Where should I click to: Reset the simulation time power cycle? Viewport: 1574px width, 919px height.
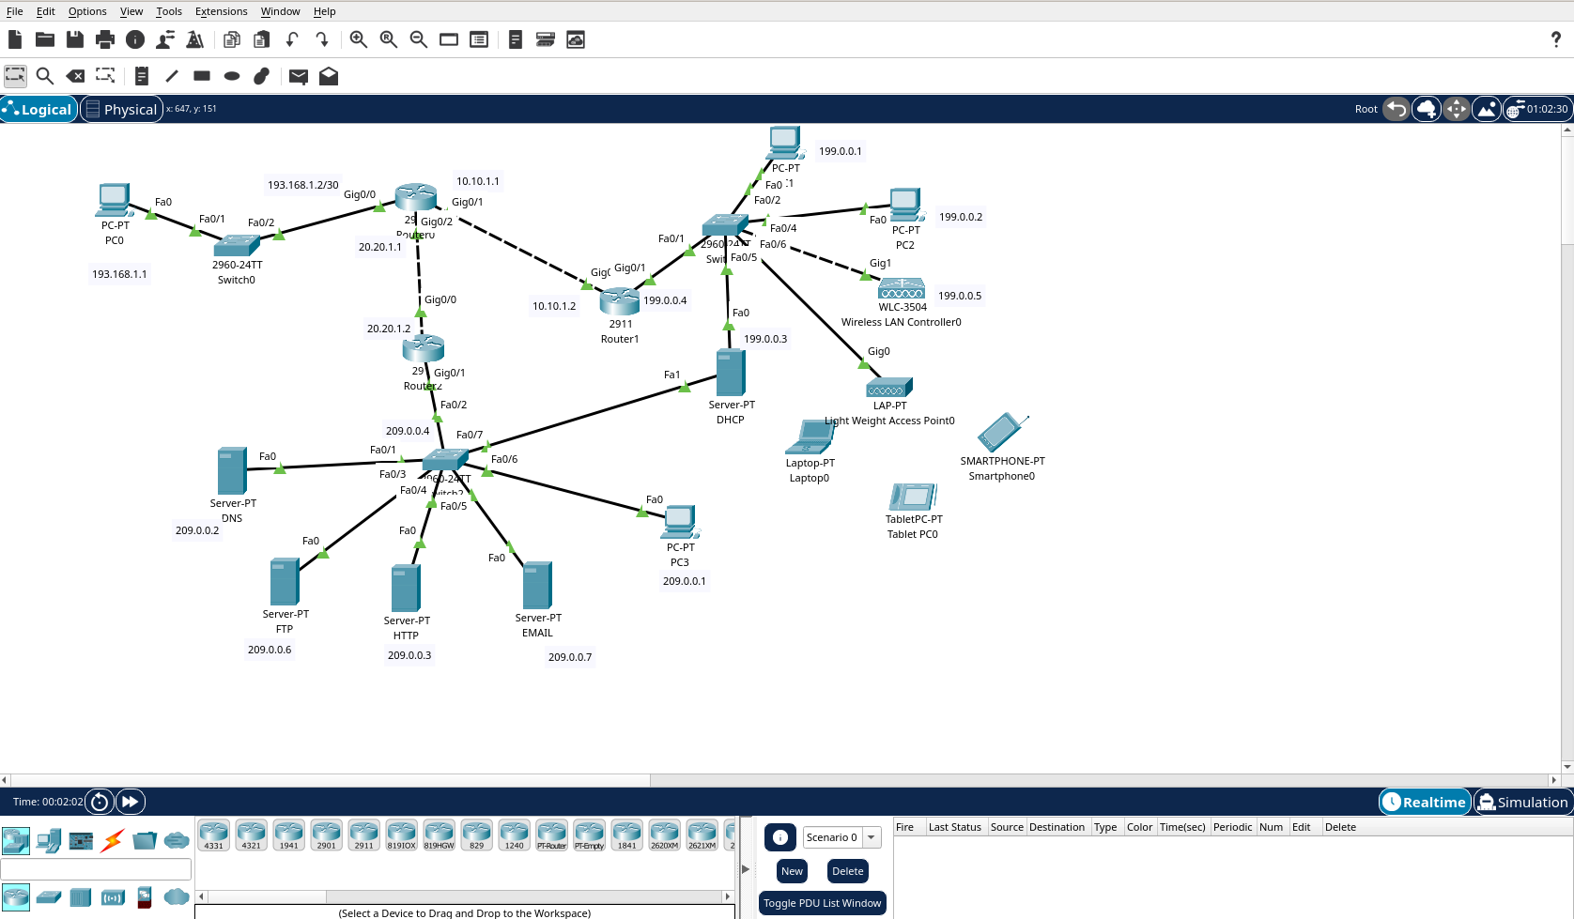click(x=100, y=802)
